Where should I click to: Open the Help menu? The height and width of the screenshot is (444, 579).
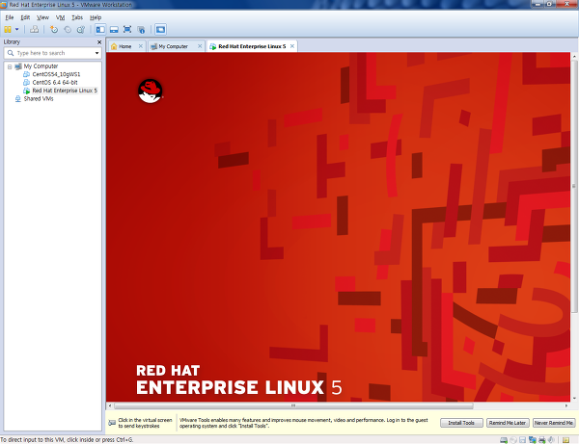[96, 17]
